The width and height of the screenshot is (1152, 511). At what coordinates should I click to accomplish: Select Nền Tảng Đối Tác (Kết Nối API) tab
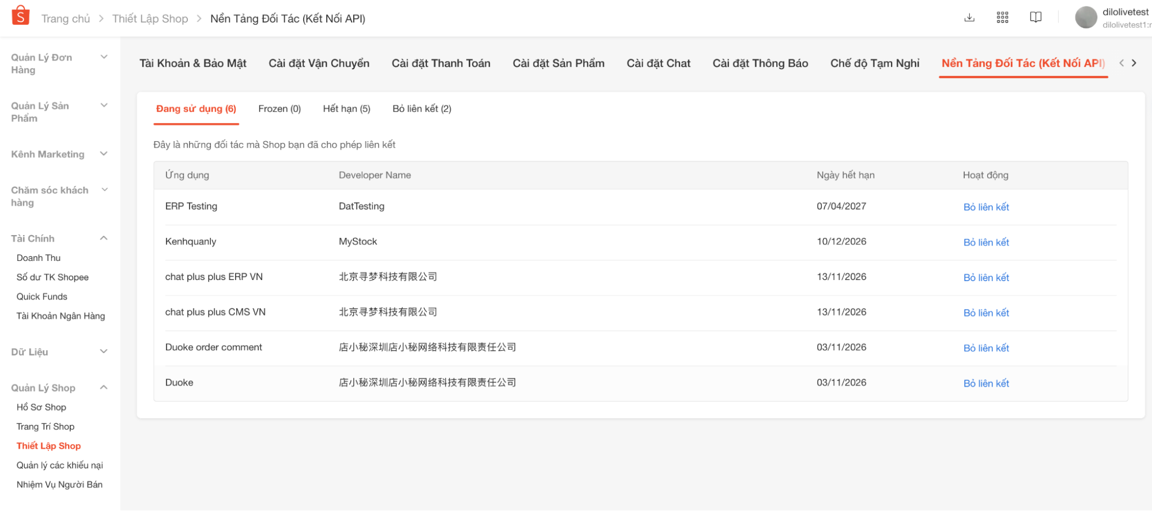tap(1023, 63)
